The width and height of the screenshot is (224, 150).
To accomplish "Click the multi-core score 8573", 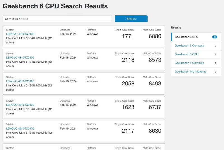I will pyautogui.click(x=155, y=60).
